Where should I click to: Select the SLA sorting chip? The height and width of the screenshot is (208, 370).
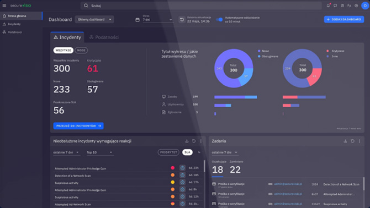[x=187, y=152]
